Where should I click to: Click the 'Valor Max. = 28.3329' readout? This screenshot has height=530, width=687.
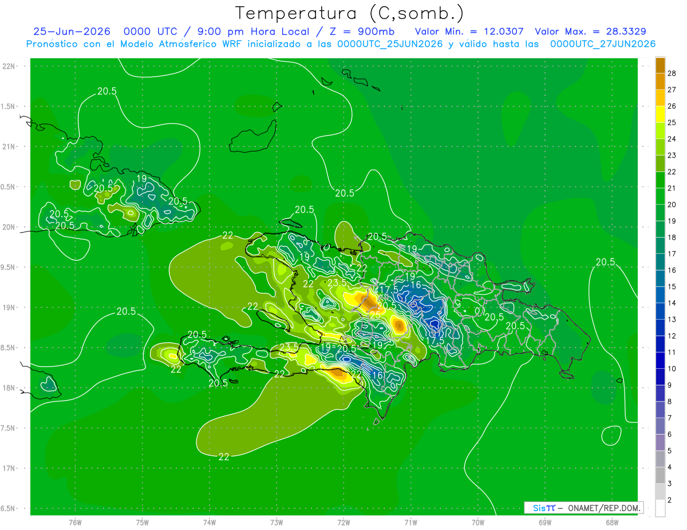tap(590, 31)
